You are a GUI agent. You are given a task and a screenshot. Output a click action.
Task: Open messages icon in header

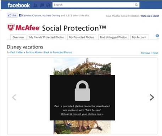click(x=42, y=5)
